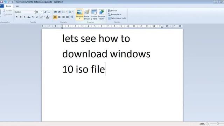Switch to the Ver ribbon tab
Image resolution: width=224 pixels, height=126 pixels.
17,6
